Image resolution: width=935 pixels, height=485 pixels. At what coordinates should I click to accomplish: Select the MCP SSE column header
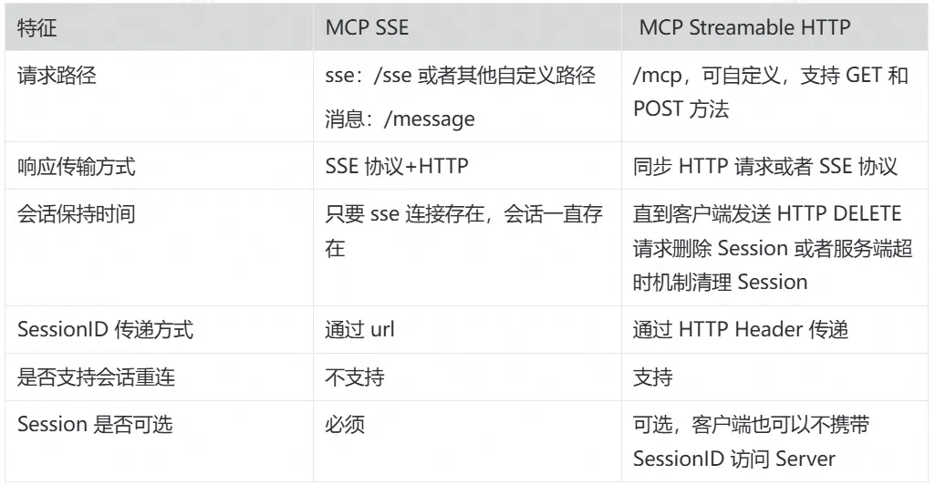pyautogui.click(x=367, y=27)
